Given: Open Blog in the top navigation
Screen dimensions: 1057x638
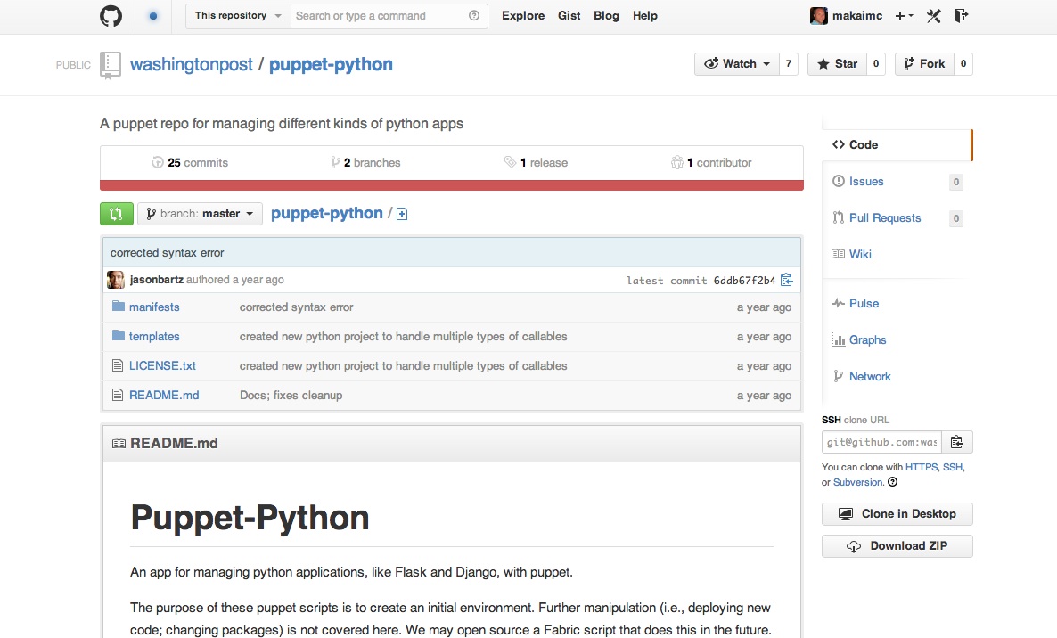Looking at the screenshot, I should (x=606, y=15).
